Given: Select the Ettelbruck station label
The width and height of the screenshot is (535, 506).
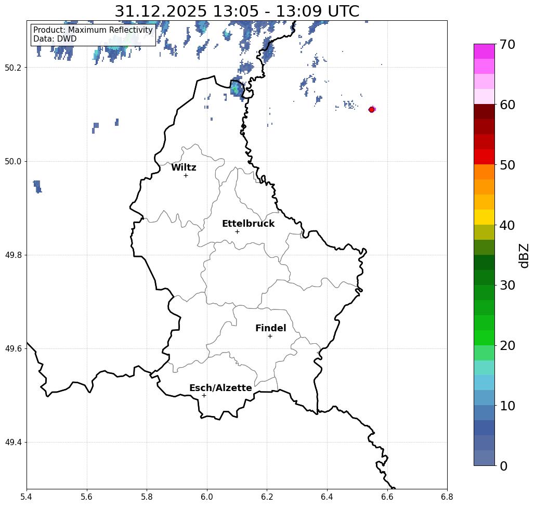Looking at the screenshot, I should pyautogui.click(x=248, y=224).
